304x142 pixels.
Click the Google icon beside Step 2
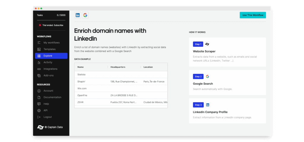tap(207, 76)
